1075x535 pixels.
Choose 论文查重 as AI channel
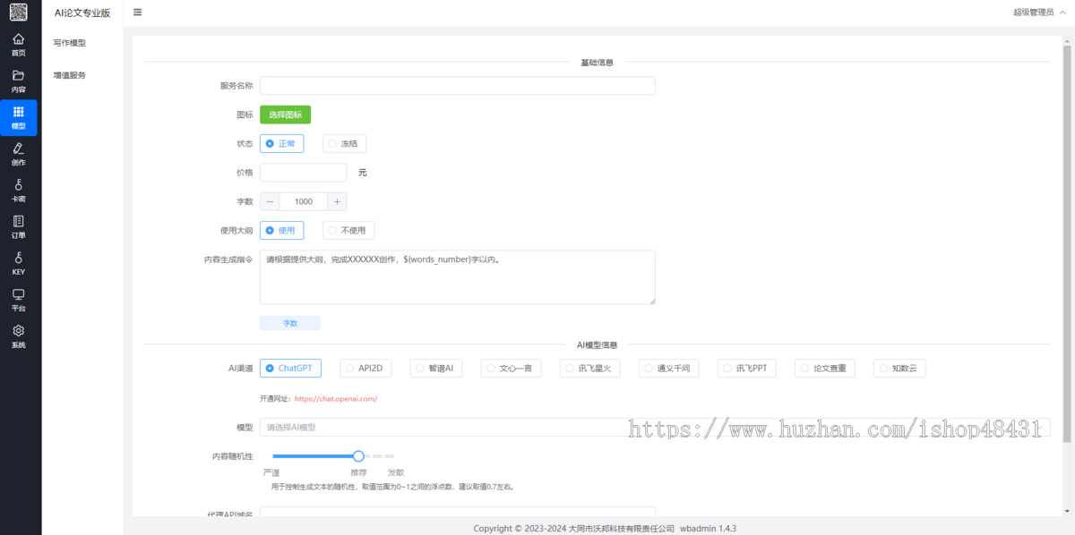click(825, 368)
